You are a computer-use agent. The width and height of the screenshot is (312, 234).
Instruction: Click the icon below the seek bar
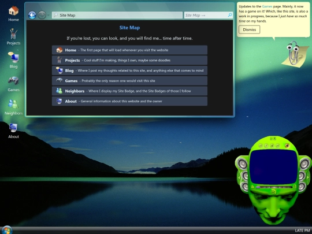[x=274, y=192]
